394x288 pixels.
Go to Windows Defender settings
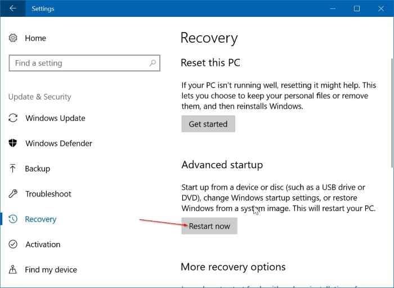59,143
